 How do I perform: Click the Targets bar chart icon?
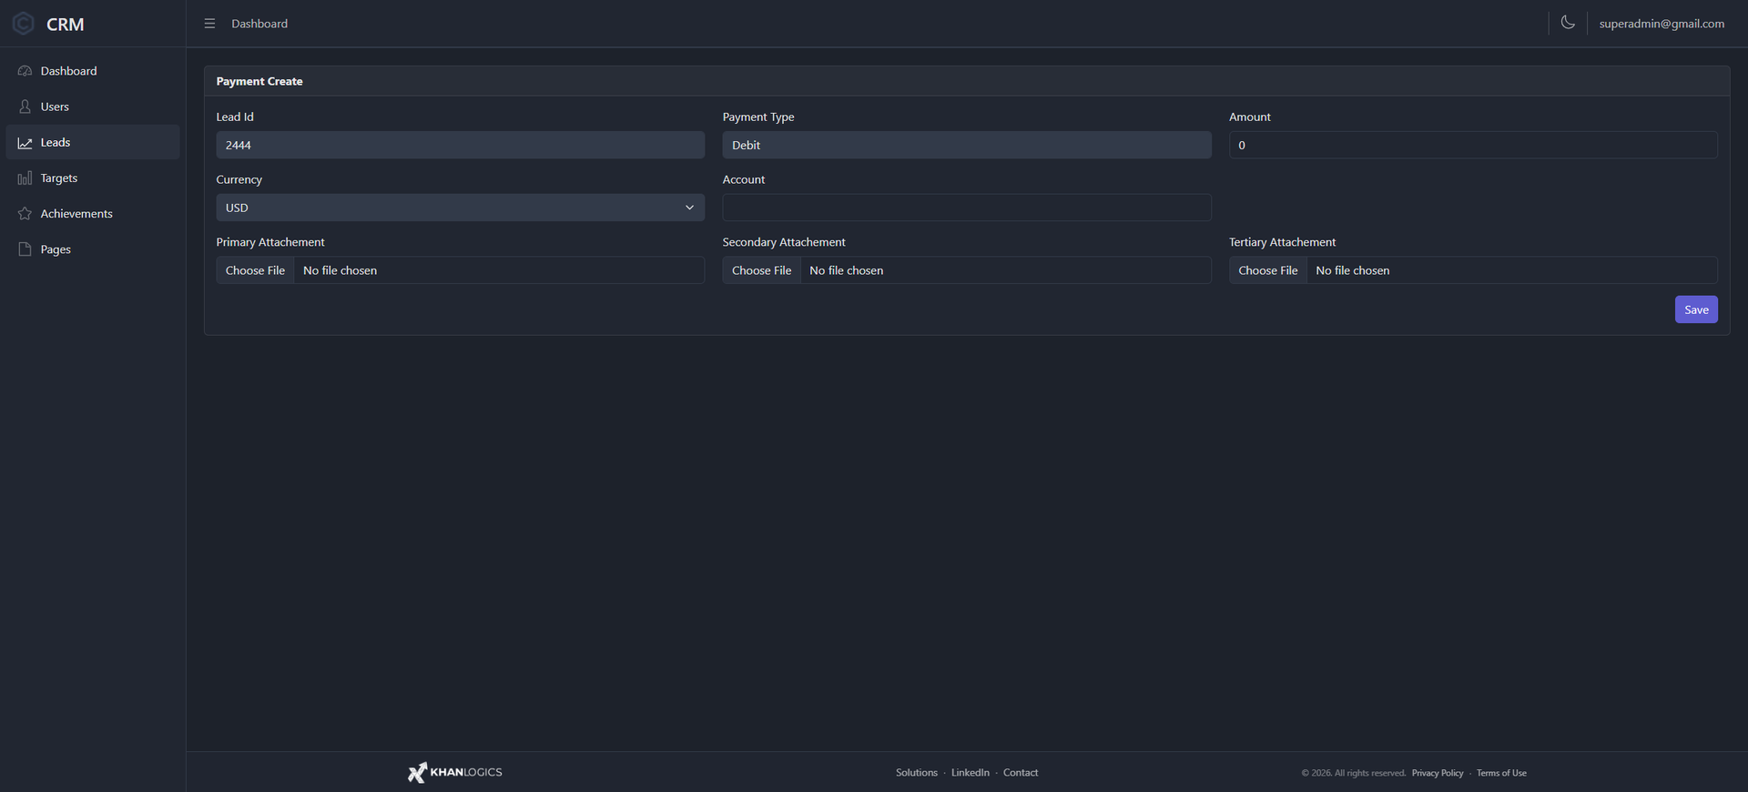coord(25,178)
